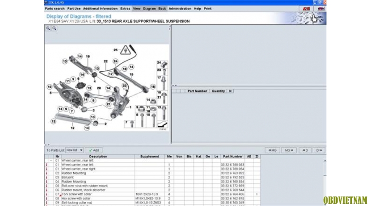The image size is (371, 206).
Task: Click the info icon next to Rubber Mounting 02
Action: pos(47,173)
